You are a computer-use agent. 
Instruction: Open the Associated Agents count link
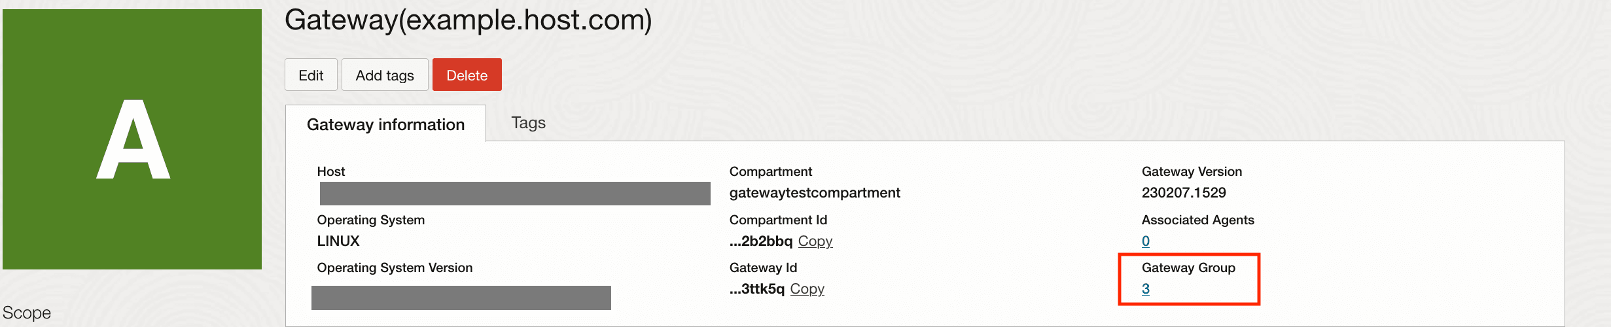pos(1146,241)
